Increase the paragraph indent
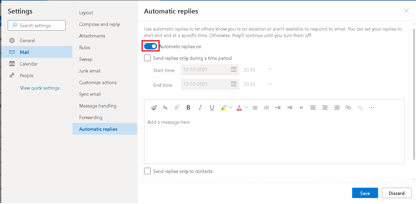416x204 pixels. pos(290,108)
